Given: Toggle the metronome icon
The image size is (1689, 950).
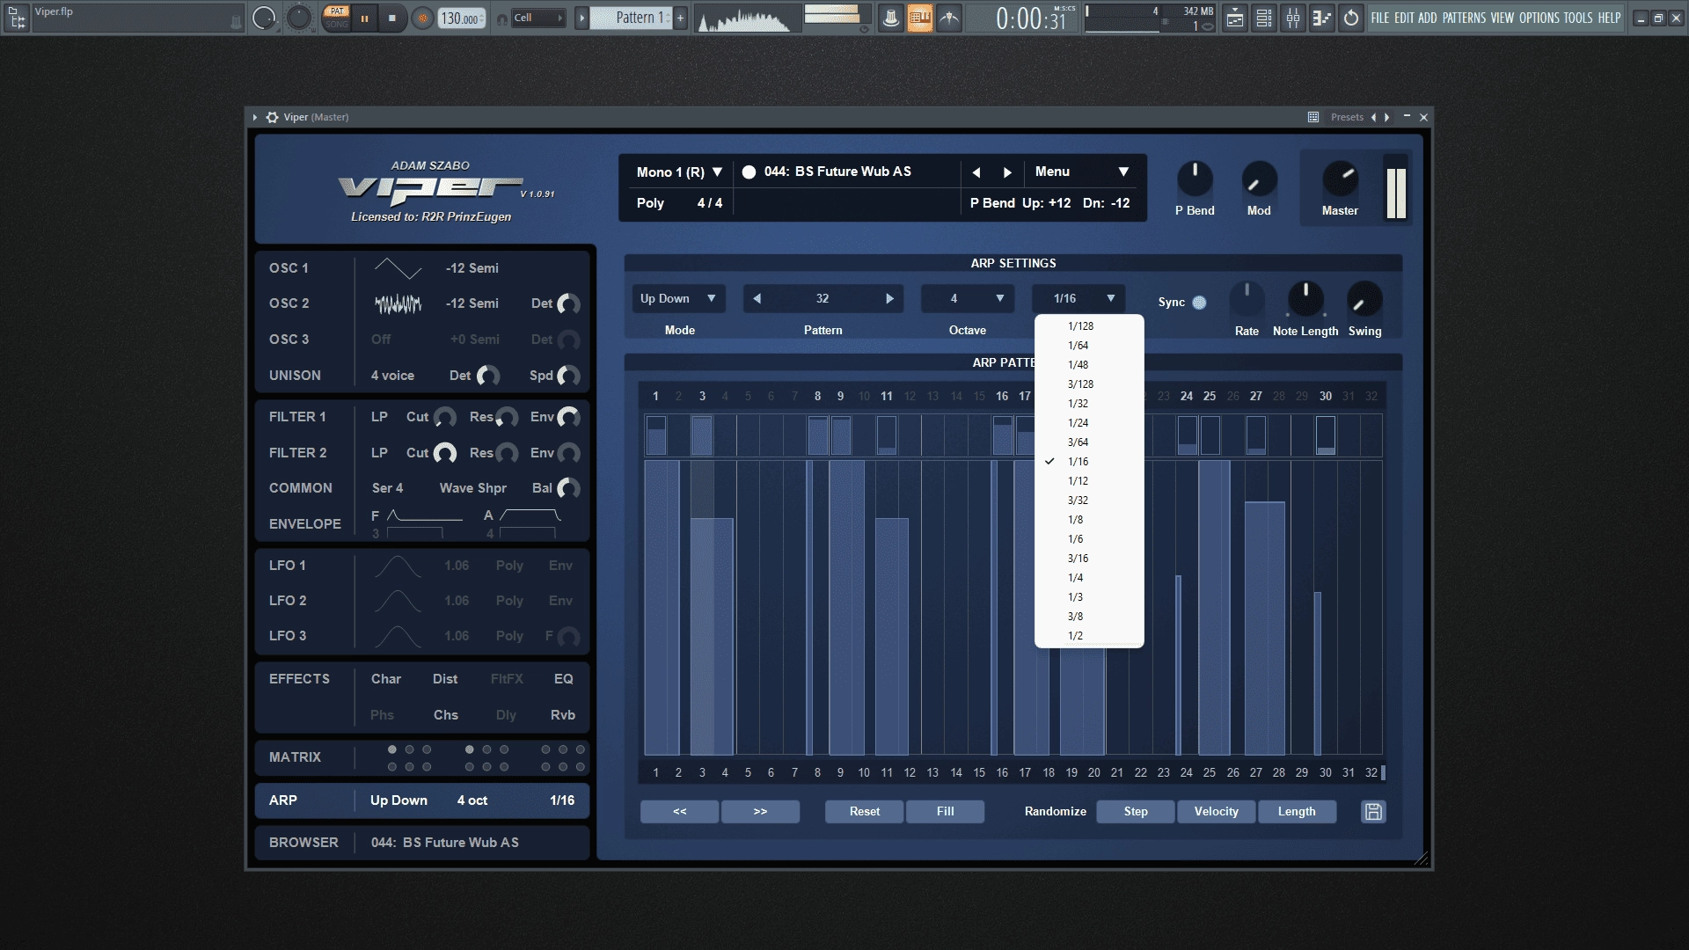Looking at the screenshot, I should (891, 18).
